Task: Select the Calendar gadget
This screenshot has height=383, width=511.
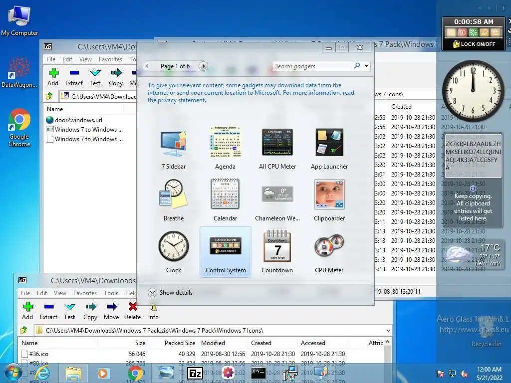Action: click(225, 200)
